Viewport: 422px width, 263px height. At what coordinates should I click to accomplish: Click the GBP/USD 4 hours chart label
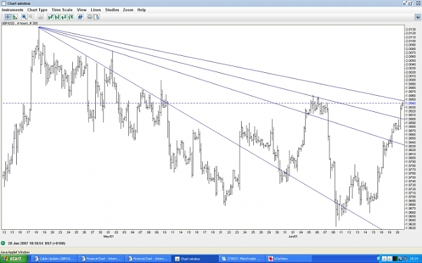pos(20,24)
